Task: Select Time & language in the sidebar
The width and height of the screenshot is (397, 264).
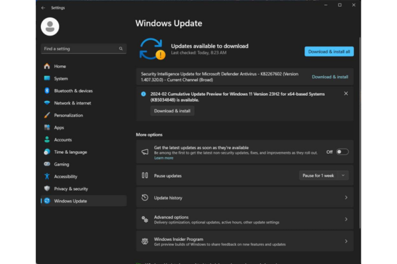Action: 83,152
